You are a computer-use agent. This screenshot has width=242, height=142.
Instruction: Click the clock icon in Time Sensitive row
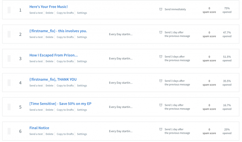[x=161, y=105]
